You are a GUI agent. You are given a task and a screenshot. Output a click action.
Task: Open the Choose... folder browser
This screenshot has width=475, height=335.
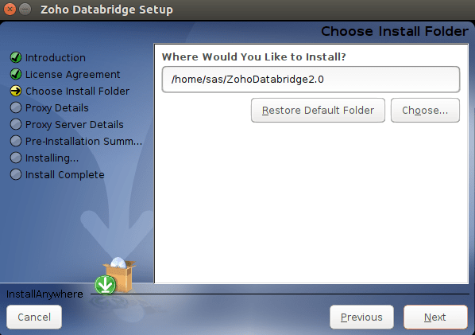point(425,110)
